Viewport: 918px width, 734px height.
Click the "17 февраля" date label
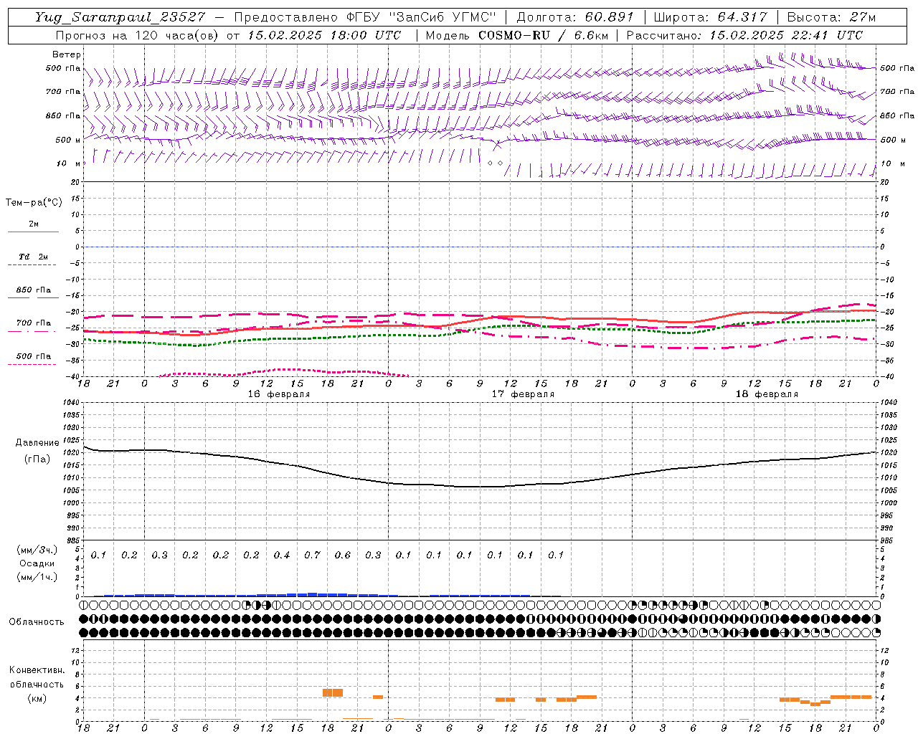click(x=523, y=394)
